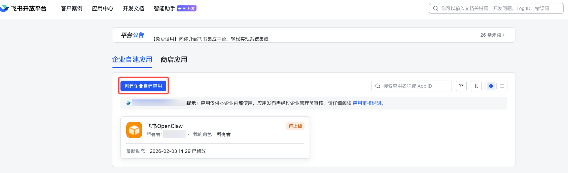Click the magnifier icon in the app search box
This screenshot has width=568, height=173.
(x=378, y=86)
